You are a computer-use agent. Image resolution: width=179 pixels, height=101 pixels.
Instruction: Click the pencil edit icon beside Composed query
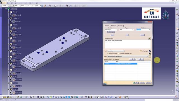click(149, 38)
